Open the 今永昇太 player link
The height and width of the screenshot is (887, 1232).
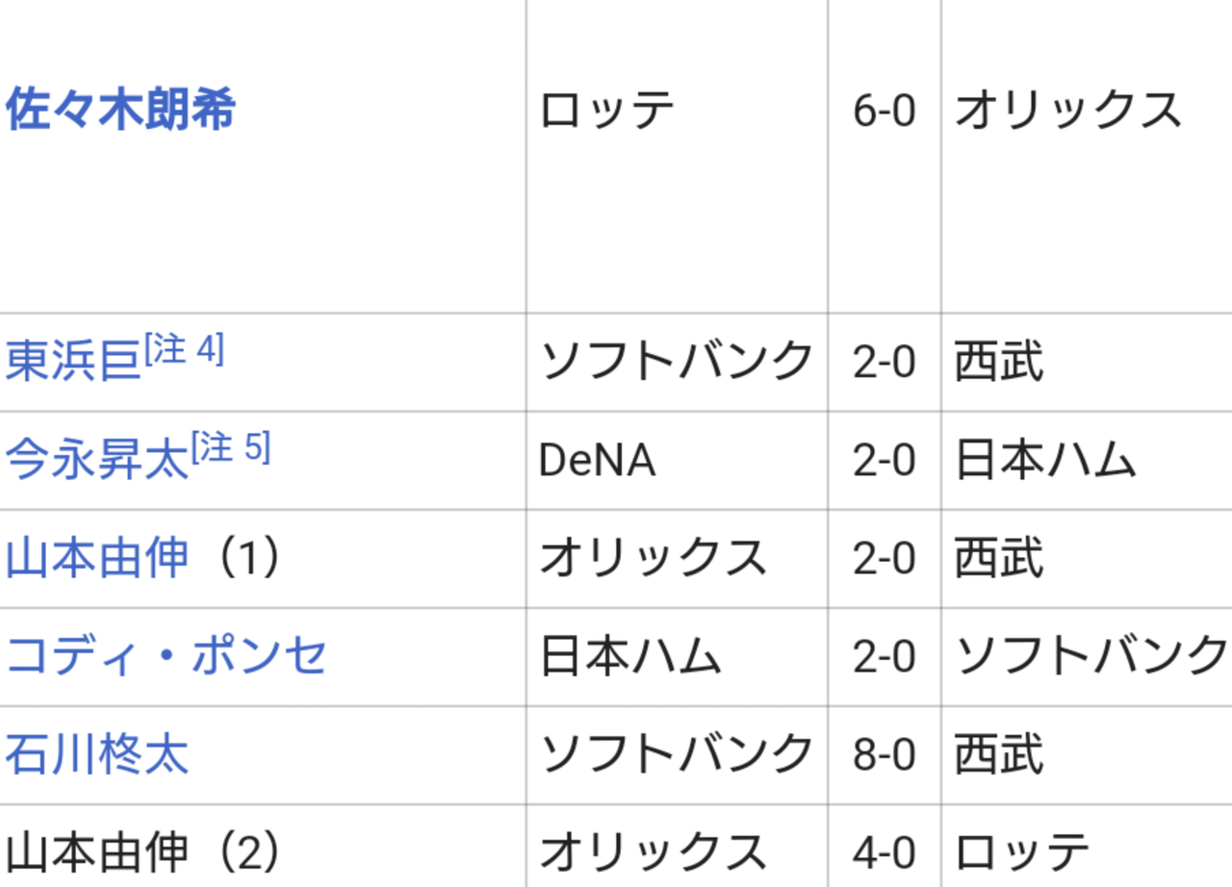pos(96,460)
